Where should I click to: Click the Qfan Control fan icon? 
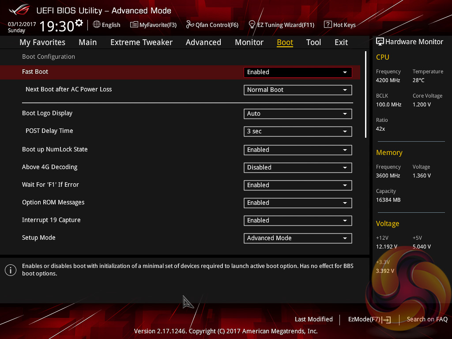point(190,25)
